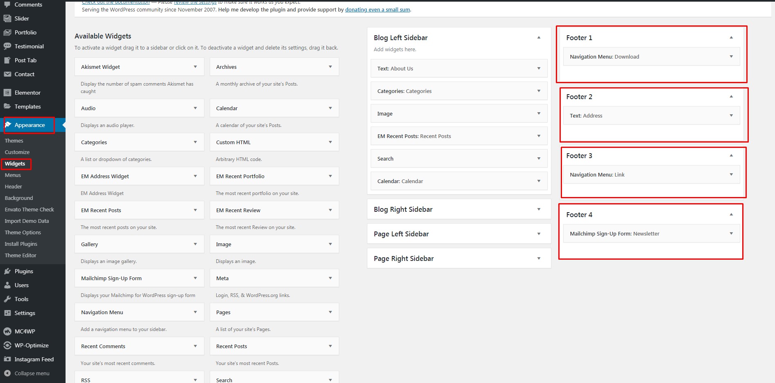The width and height of the screenshot is (775, 383).
Task: Collapse the Footer 3 widget area
Action: pyautogui.click(x=731, y=155)
